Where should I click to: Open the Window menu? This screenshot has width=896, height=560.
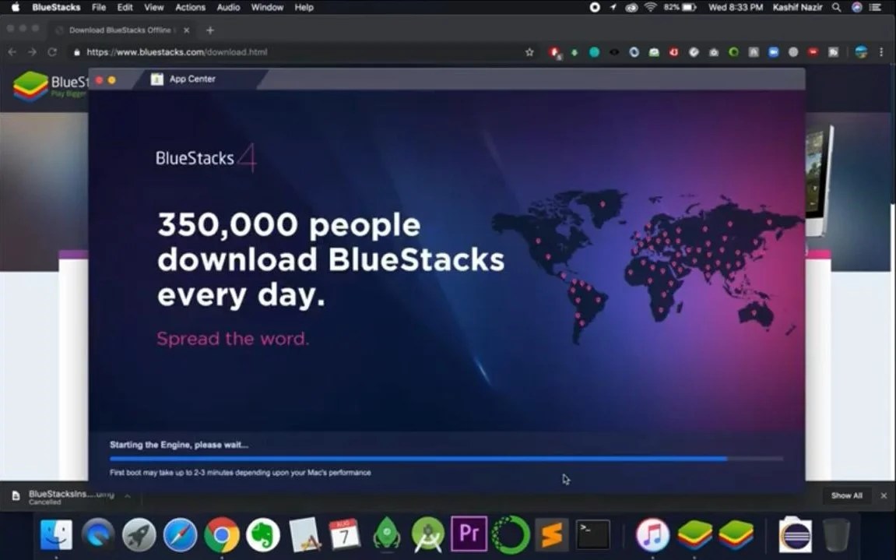pyautogui.click(x=267, y=8)
